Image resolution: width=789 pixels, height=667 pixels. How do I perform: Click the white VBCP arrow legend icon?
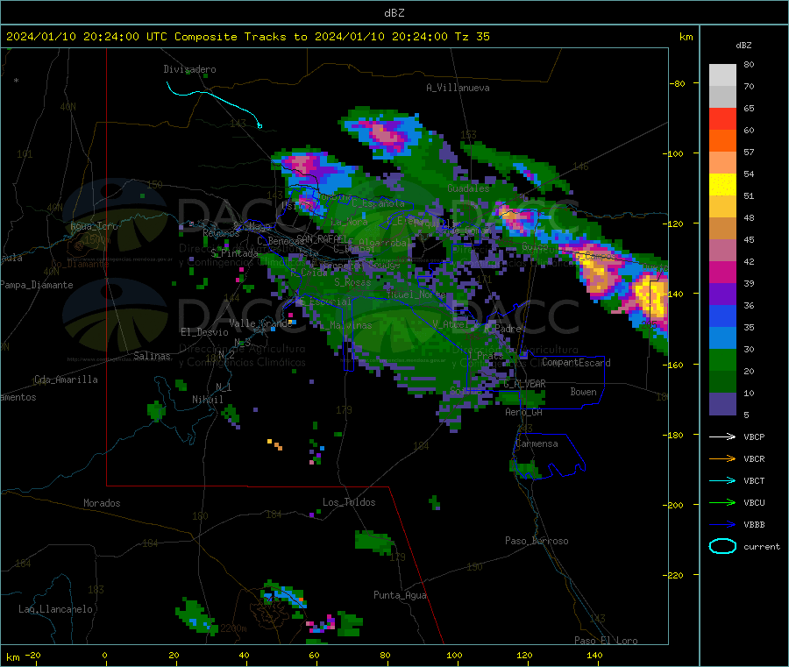[722, 436]
